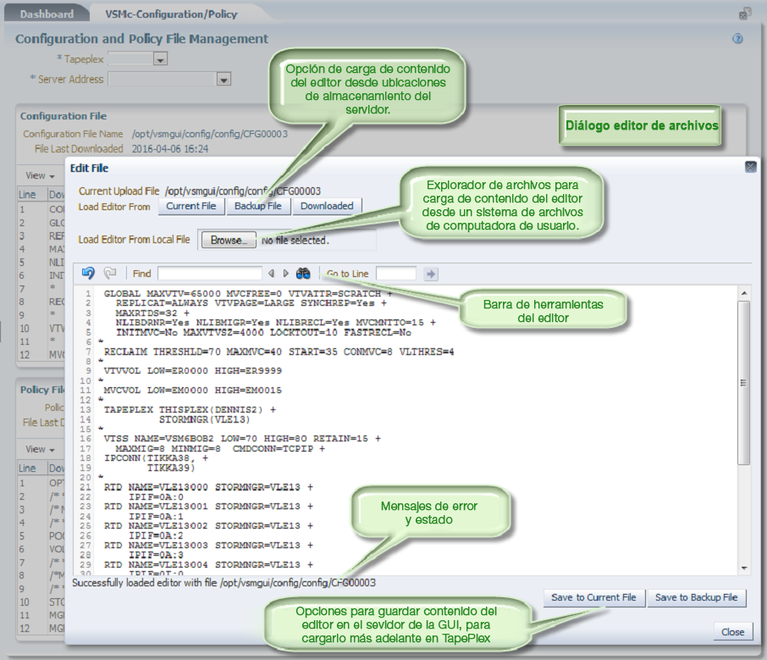767x660 pixels.
Task: Click editor line 'TAPEPLEX THISPLEX(DENNIS2)'
Action: pyautogui.click(x=190, y=409)
